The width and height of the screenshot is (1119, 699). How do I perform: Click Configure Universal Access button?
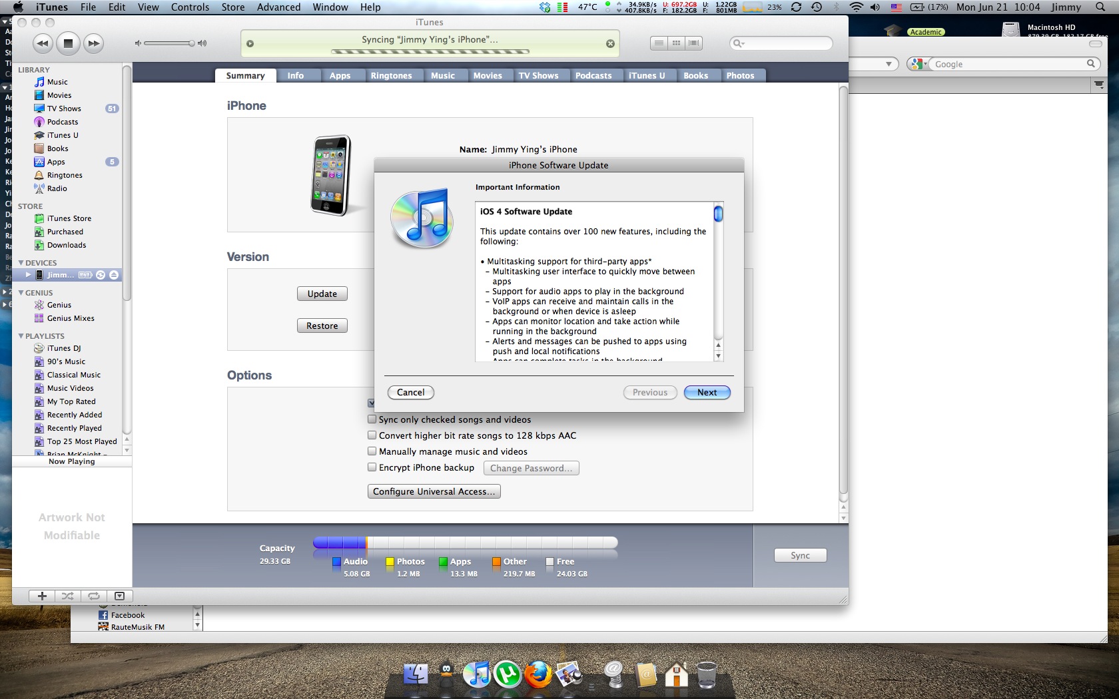click(434, 491)
